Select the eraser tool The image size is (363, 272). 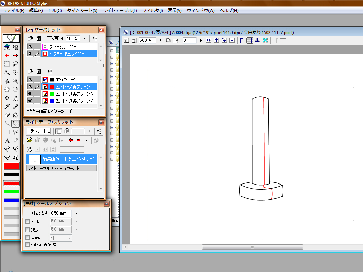click(x=7, y=115)
